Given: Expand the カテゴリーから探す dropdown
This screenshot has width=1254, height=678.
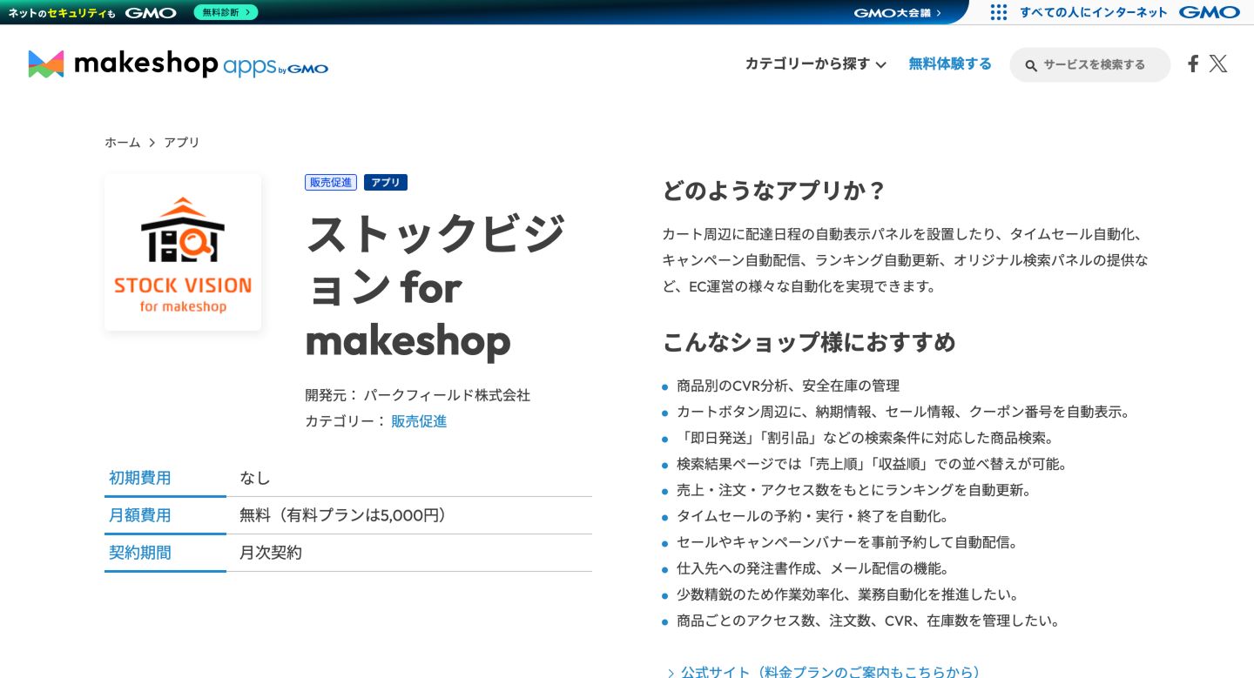Looking at the screenshot, I should (815, 64).
